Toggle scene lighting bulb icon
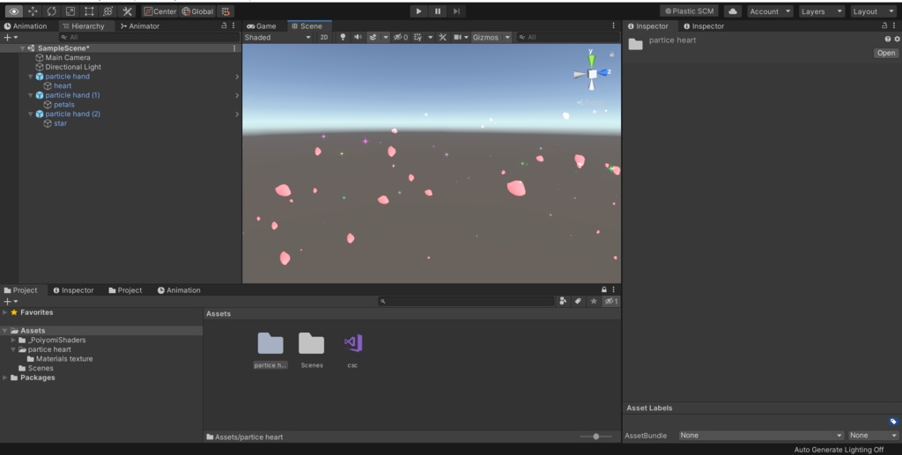 (343, 37)
